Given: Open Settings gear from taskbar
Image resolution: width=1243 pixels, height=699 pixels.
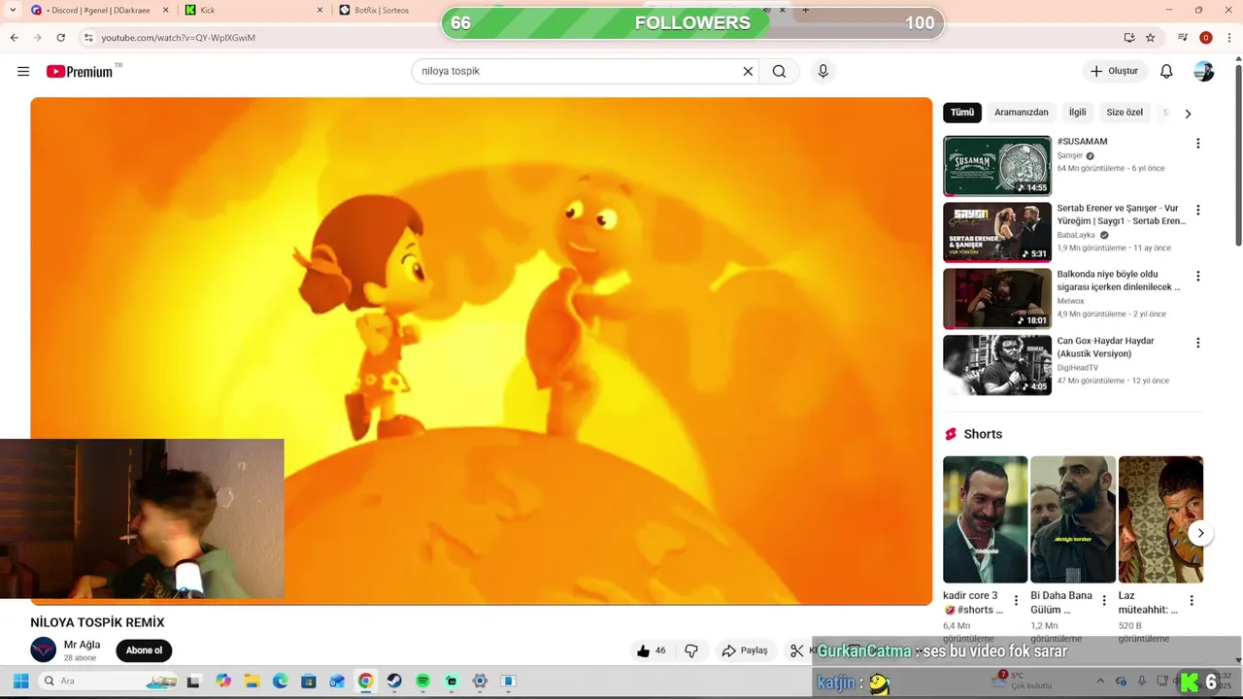Looking at the screenshot, I should pyautogui.click(x=480, y=681).
